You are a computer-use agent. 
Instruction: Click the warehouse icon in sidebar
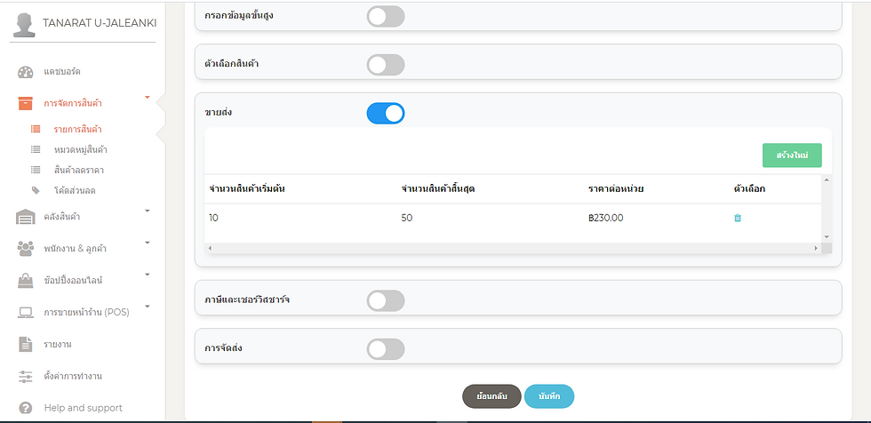point(26,217)
